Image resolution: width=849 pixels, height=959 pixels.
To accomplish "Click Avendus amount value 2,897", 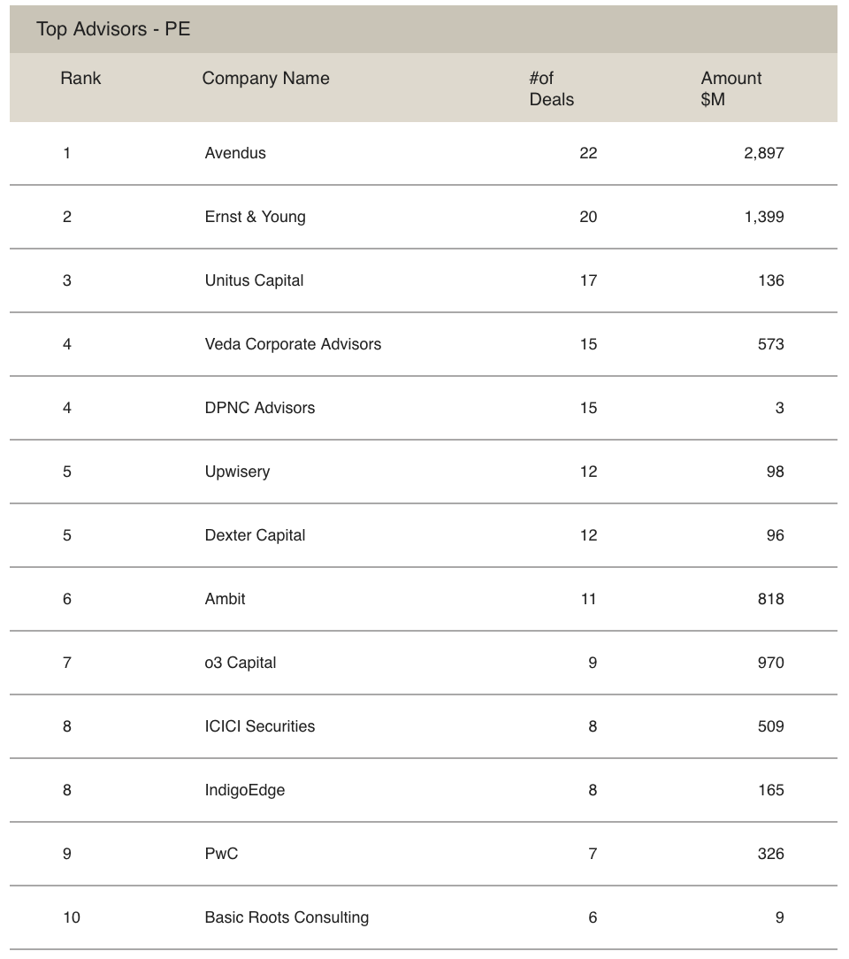I will pos(763,153).
